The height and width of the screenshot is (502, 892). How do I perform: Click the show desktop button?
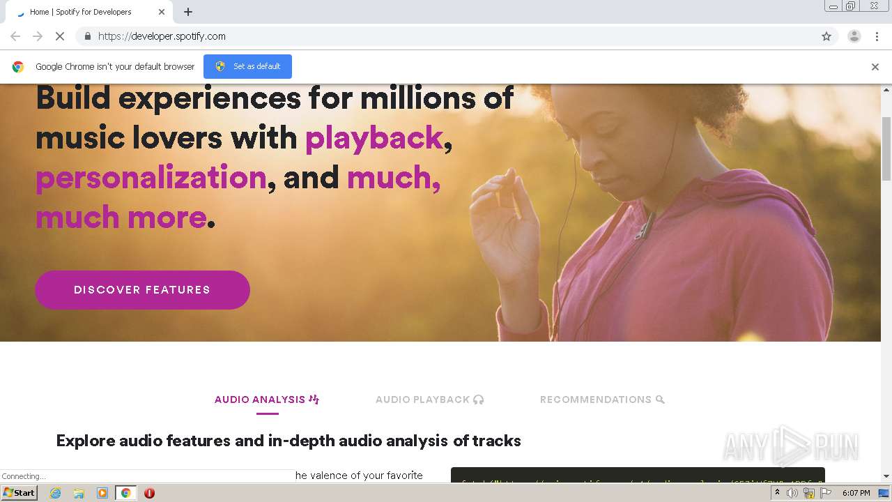coord(884,493)
